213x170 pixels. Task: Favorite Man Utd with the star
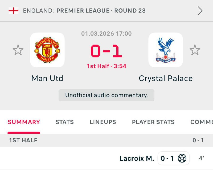(x=18, y=50)
